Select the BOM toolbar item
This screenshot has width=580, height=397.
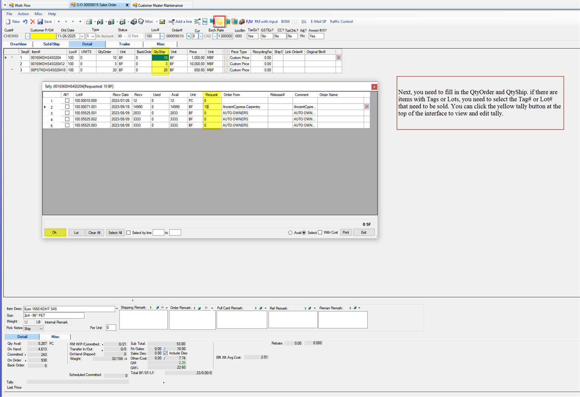coord(285,22)
